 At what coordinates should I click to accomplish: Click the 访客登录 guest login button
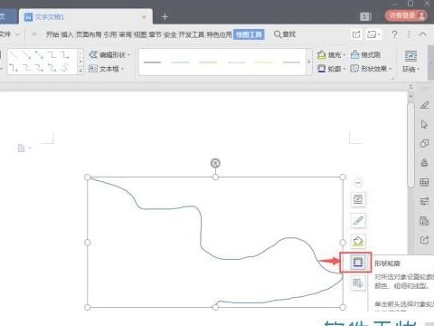tap(406, 15)
